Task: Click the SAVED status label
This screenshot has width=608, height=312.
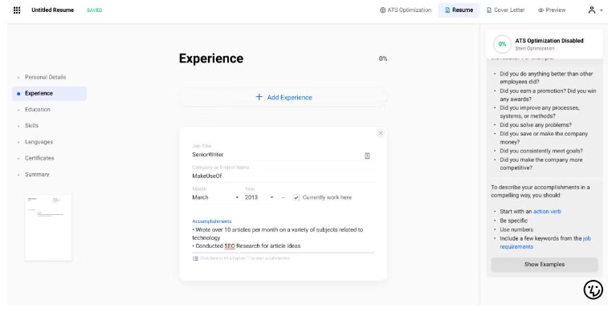Action: (95, 10)
